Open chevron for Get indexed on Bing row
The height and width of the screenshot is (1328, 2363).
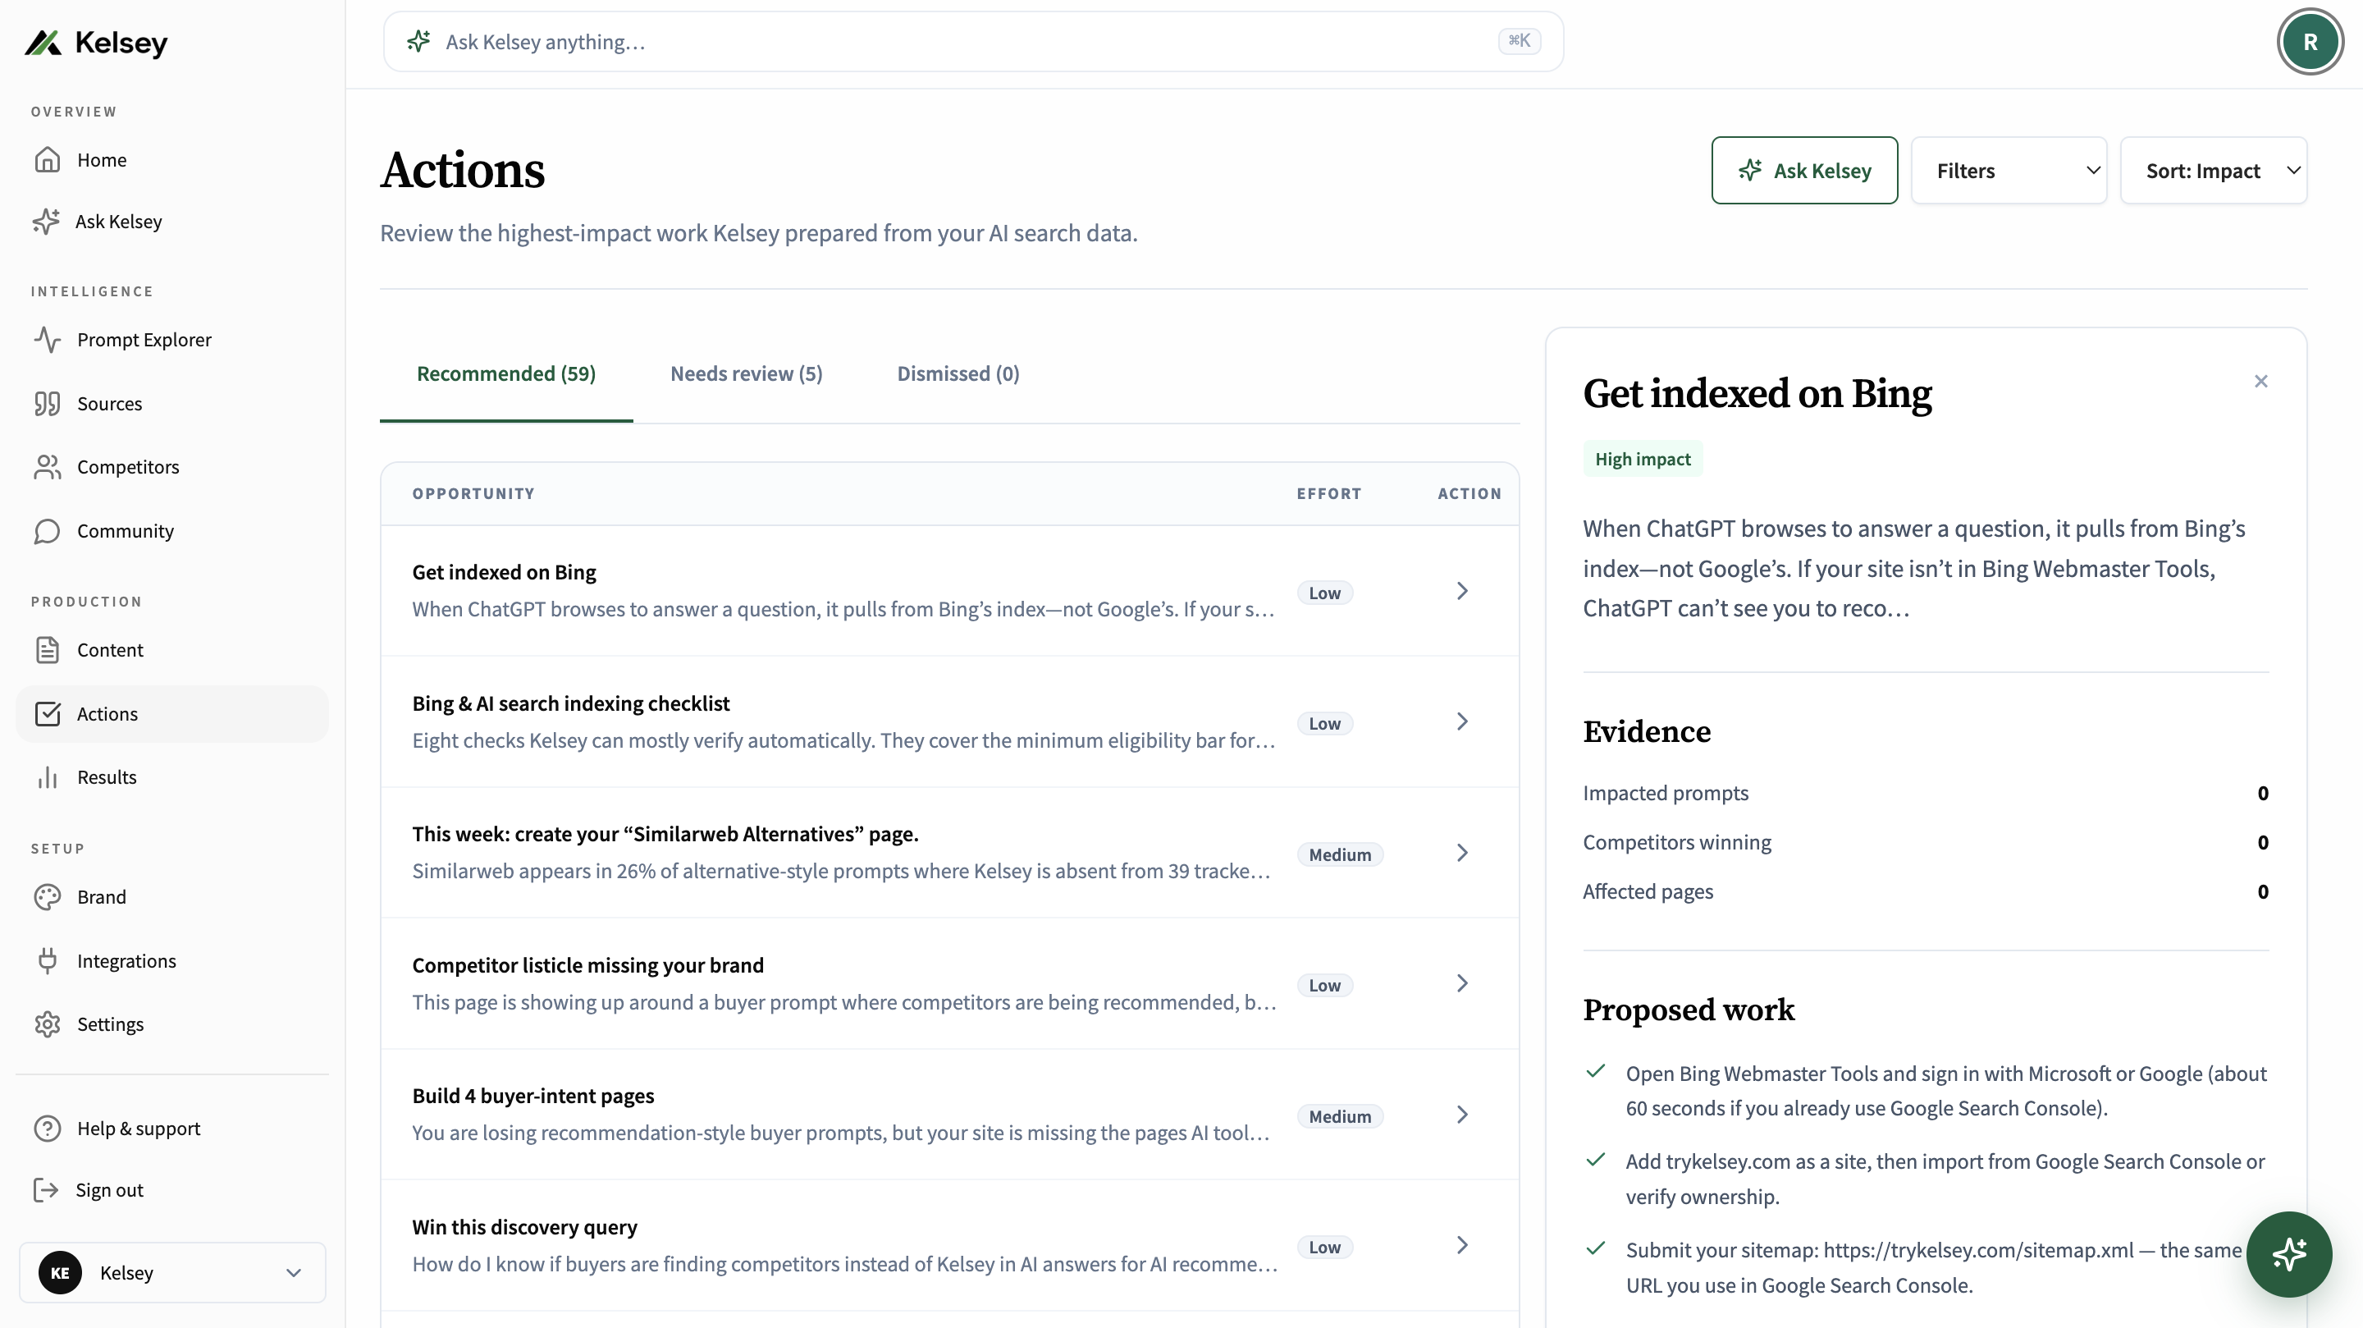1462,591
